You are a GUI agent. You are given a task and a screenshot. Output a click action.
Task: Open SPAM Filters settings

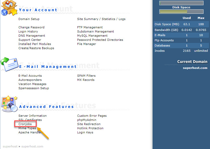(x=86, y=76)
